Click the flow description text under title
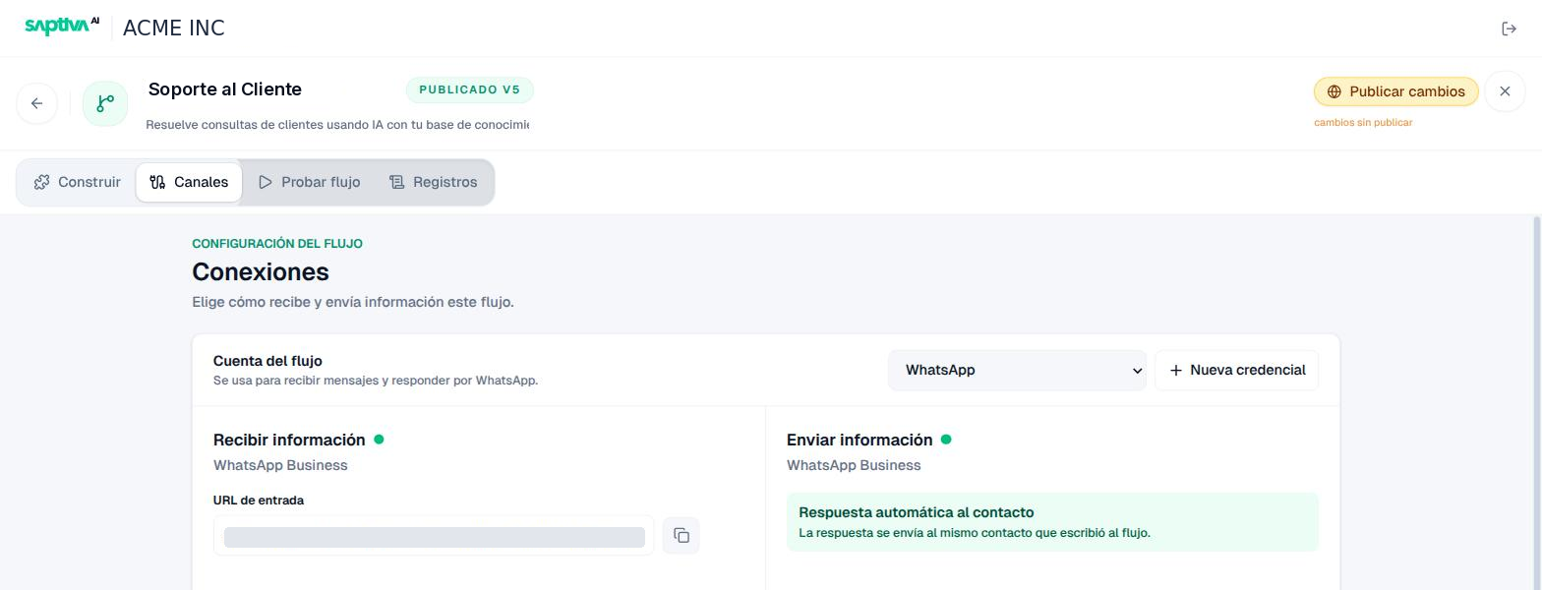This screenshot has height=590, width=1542. 337,125
